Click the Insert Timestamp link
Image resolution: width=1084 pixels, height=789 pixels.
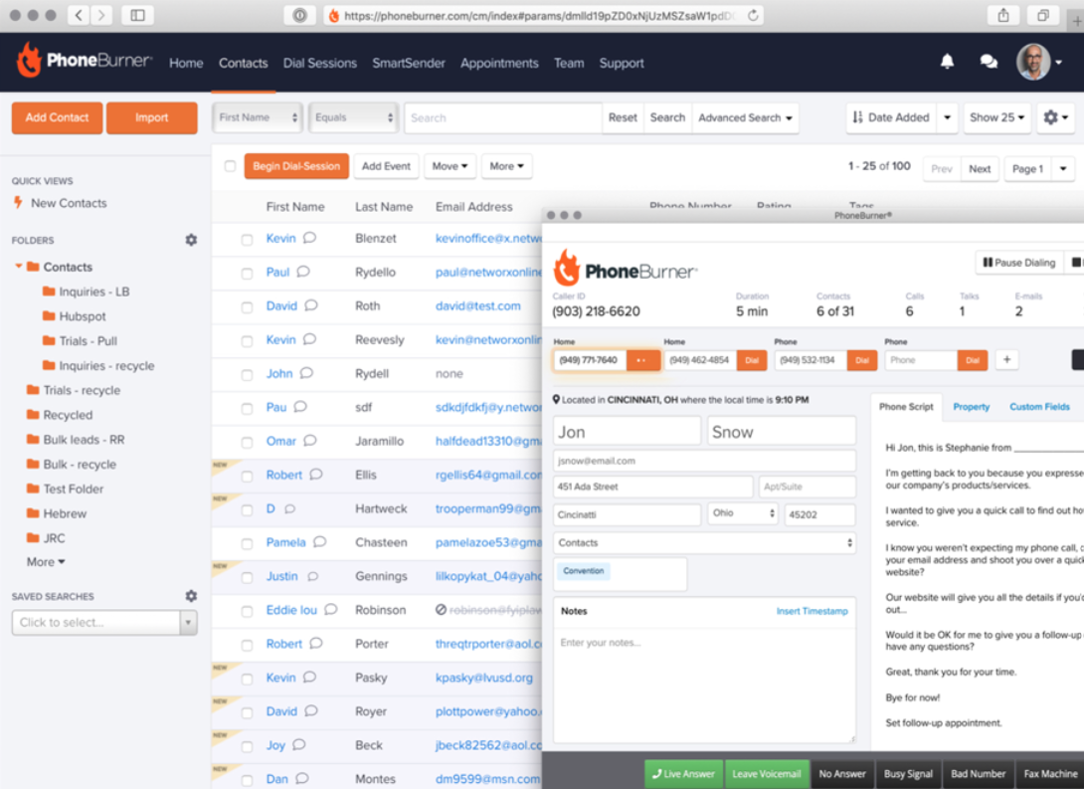tap(812, 611)
